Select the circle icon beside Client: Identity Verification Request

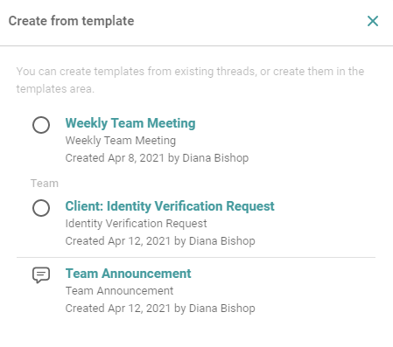(41, 208)
